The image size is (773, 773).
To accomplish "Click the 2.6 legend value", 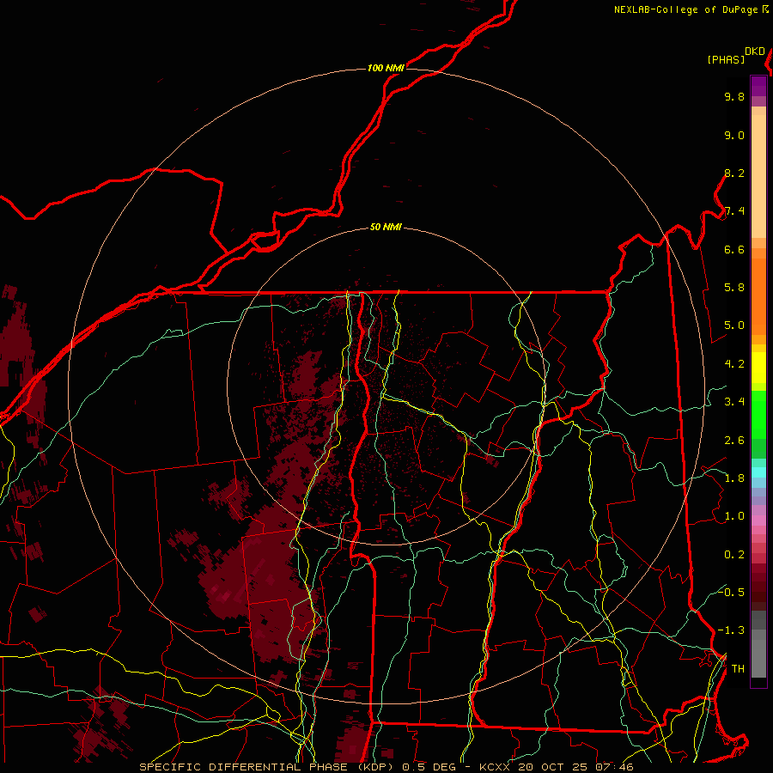I will coord(734,441).
